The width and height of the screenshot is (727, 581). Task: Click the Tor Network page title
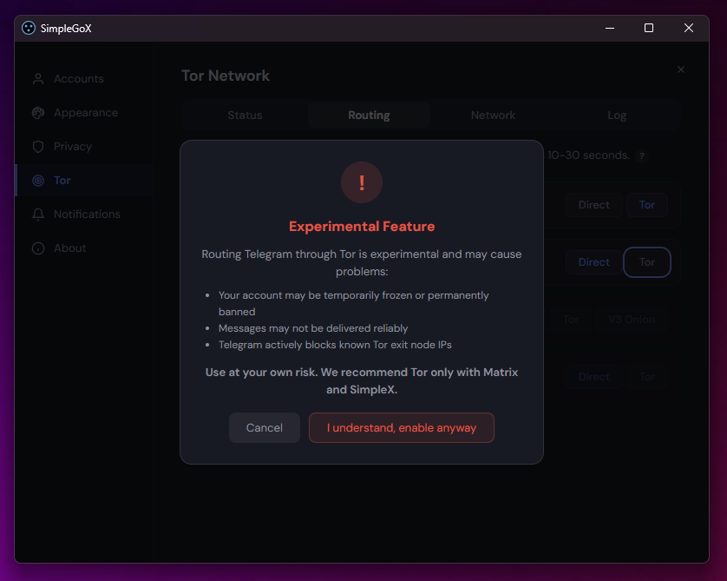pos(226,76)
